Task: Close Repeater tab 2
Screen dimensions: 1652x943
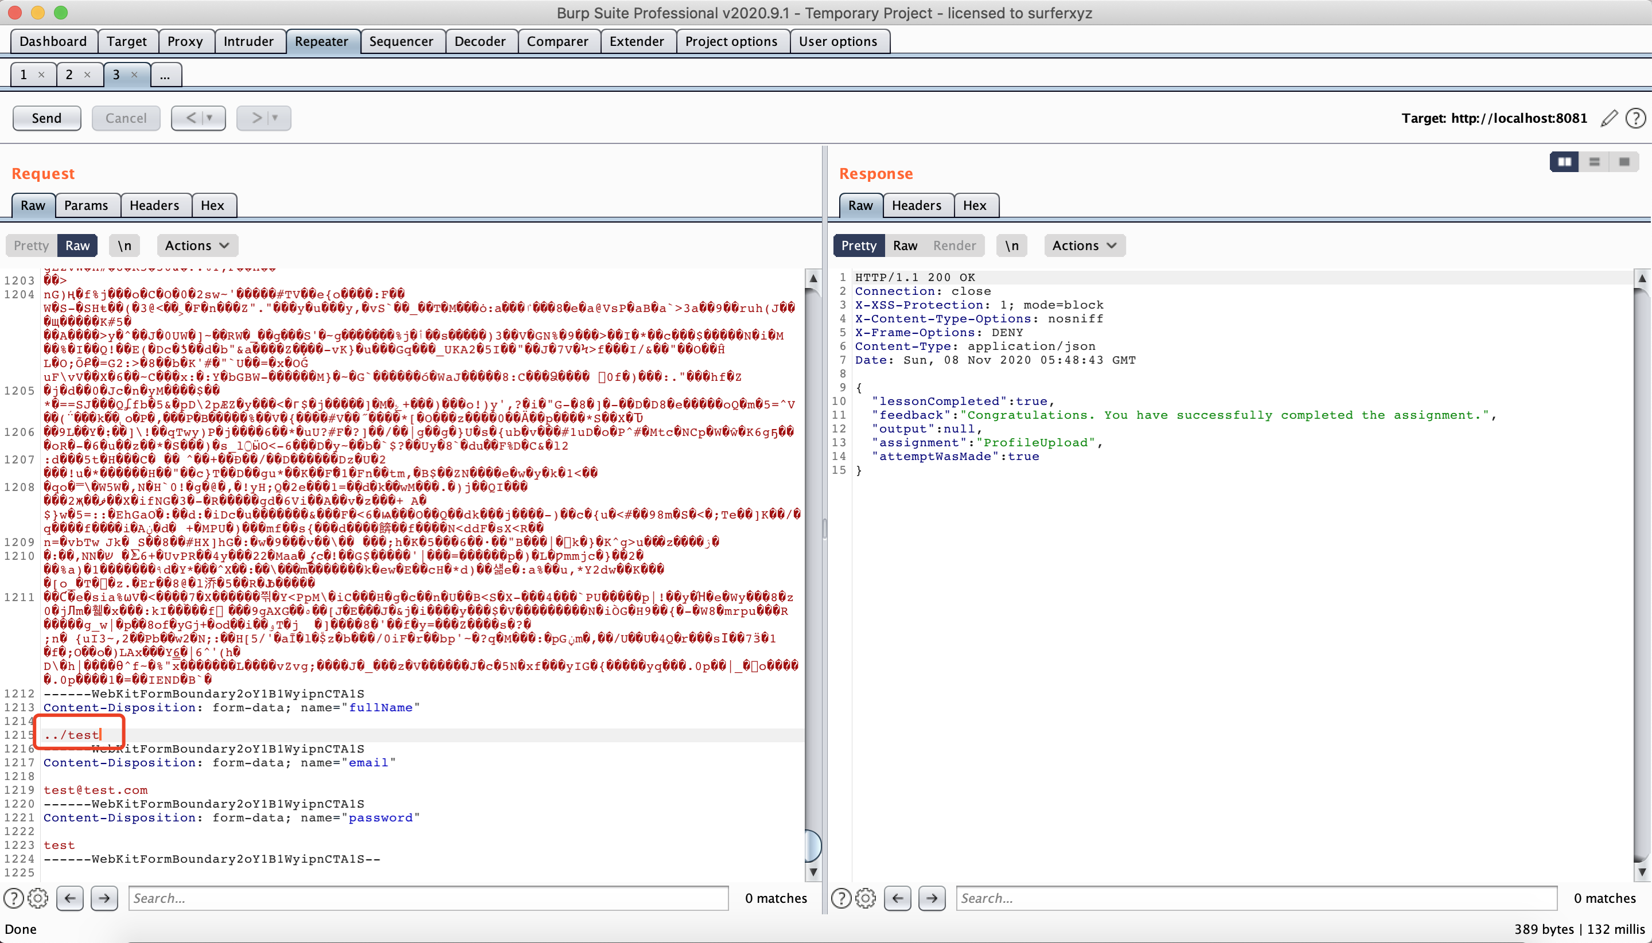Action: 87,75
